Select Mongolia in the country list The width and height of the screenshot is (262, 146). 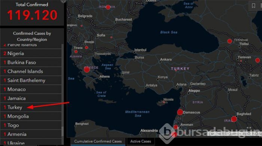[31, 117]
